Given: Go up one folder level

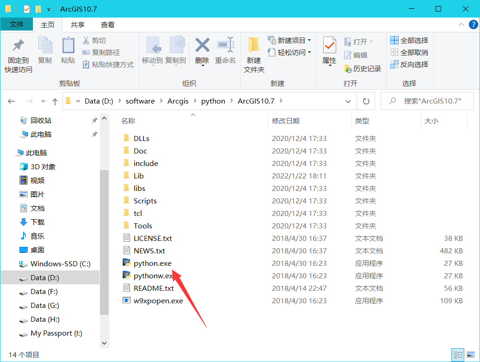Looking at the screenshot, I should click(55, 101).
